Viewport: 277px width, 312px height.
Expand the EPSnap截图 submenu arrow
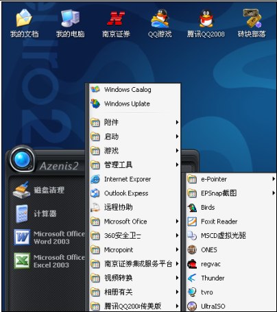(274, 193)
